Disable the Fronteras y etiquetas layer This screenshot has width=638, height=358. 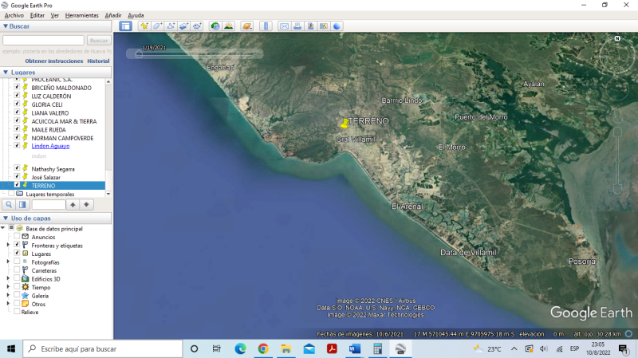(x=17, y=245)
